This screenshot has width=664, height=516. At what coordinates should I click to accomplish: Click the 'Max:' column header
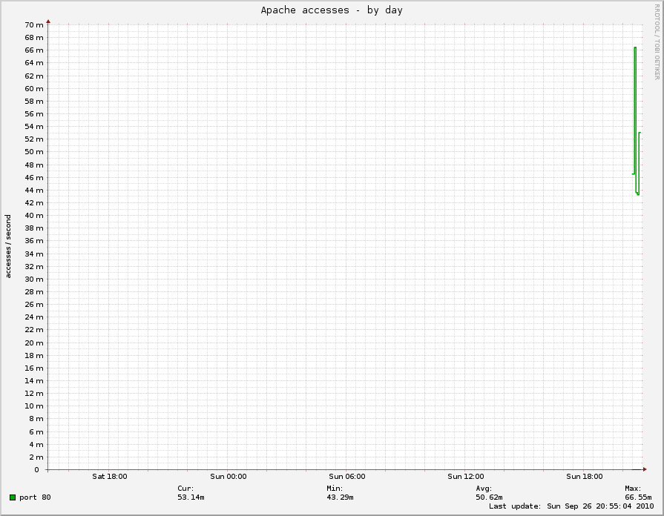tap(633, 488)
